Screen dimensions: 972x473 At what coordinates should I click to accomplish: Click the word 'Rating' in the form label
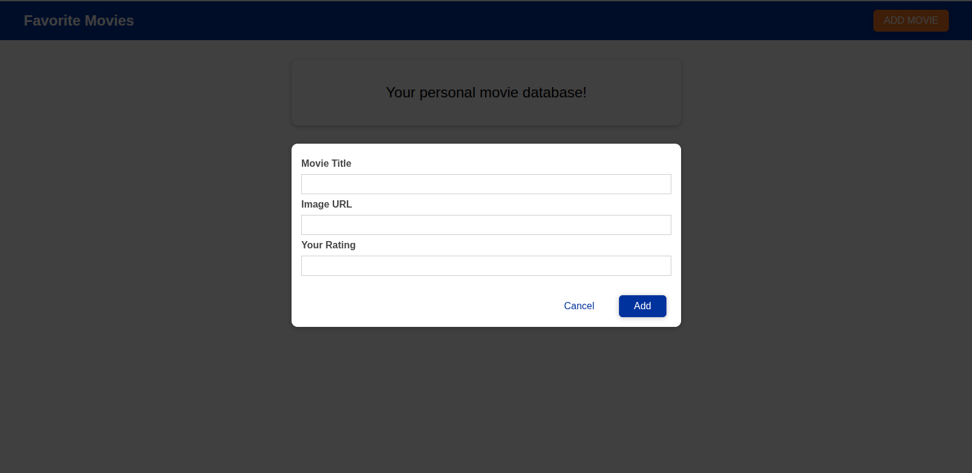[x=340, y=245]
